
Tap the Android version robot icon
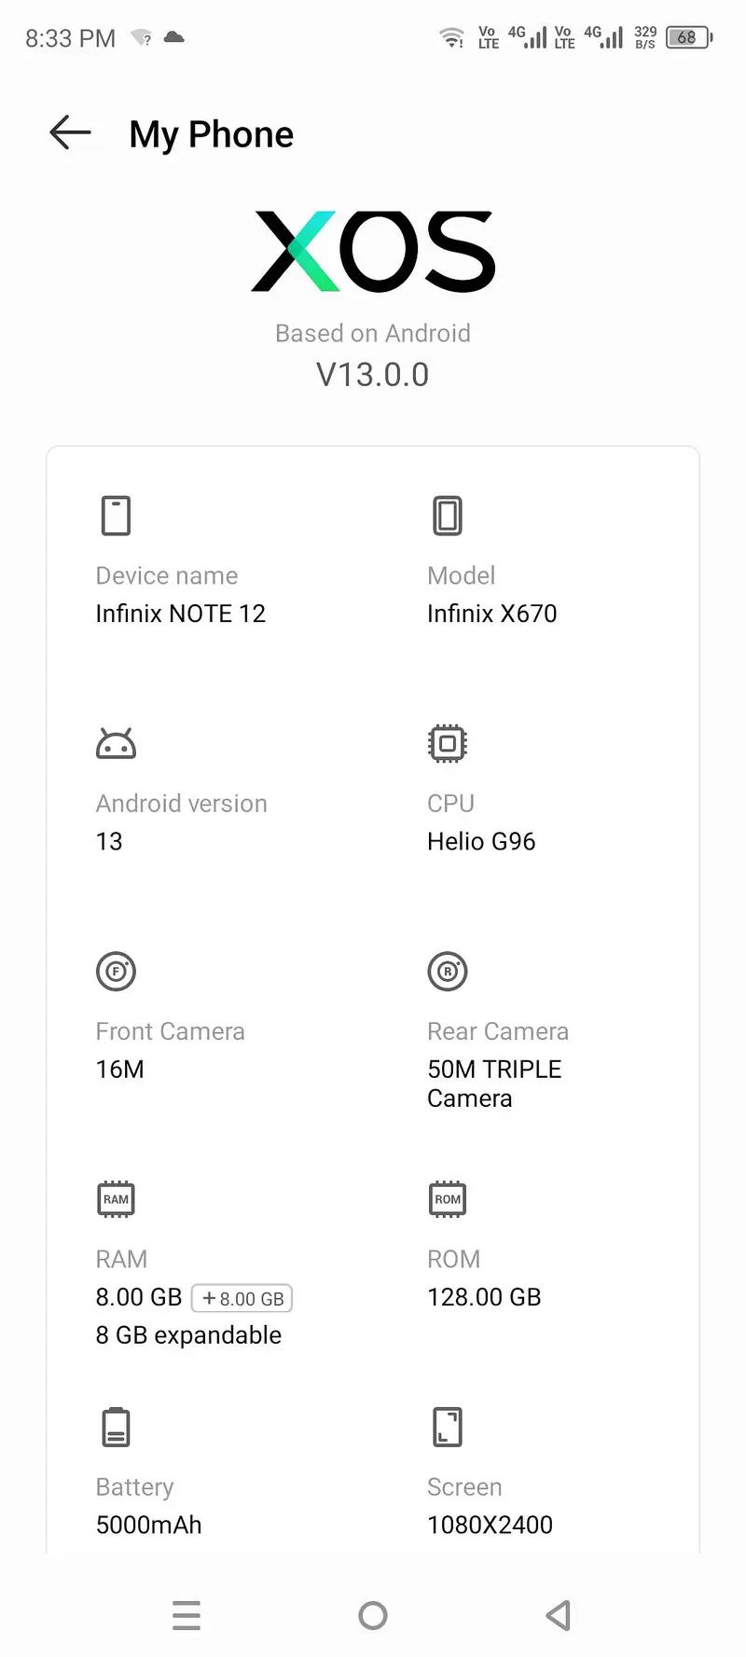click(116, 744)
